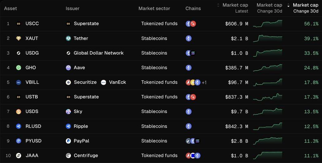Image resolution: width=322 pixels, height=163 pixels.
Task: Expand the +1 chains for VBILL
Action: point(204,83)
